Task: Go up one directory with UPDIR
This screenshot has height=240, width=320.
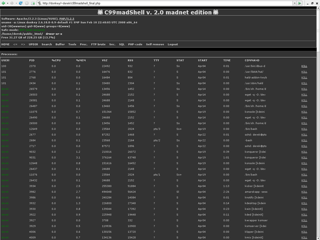Action: click(x=33, y=44)
